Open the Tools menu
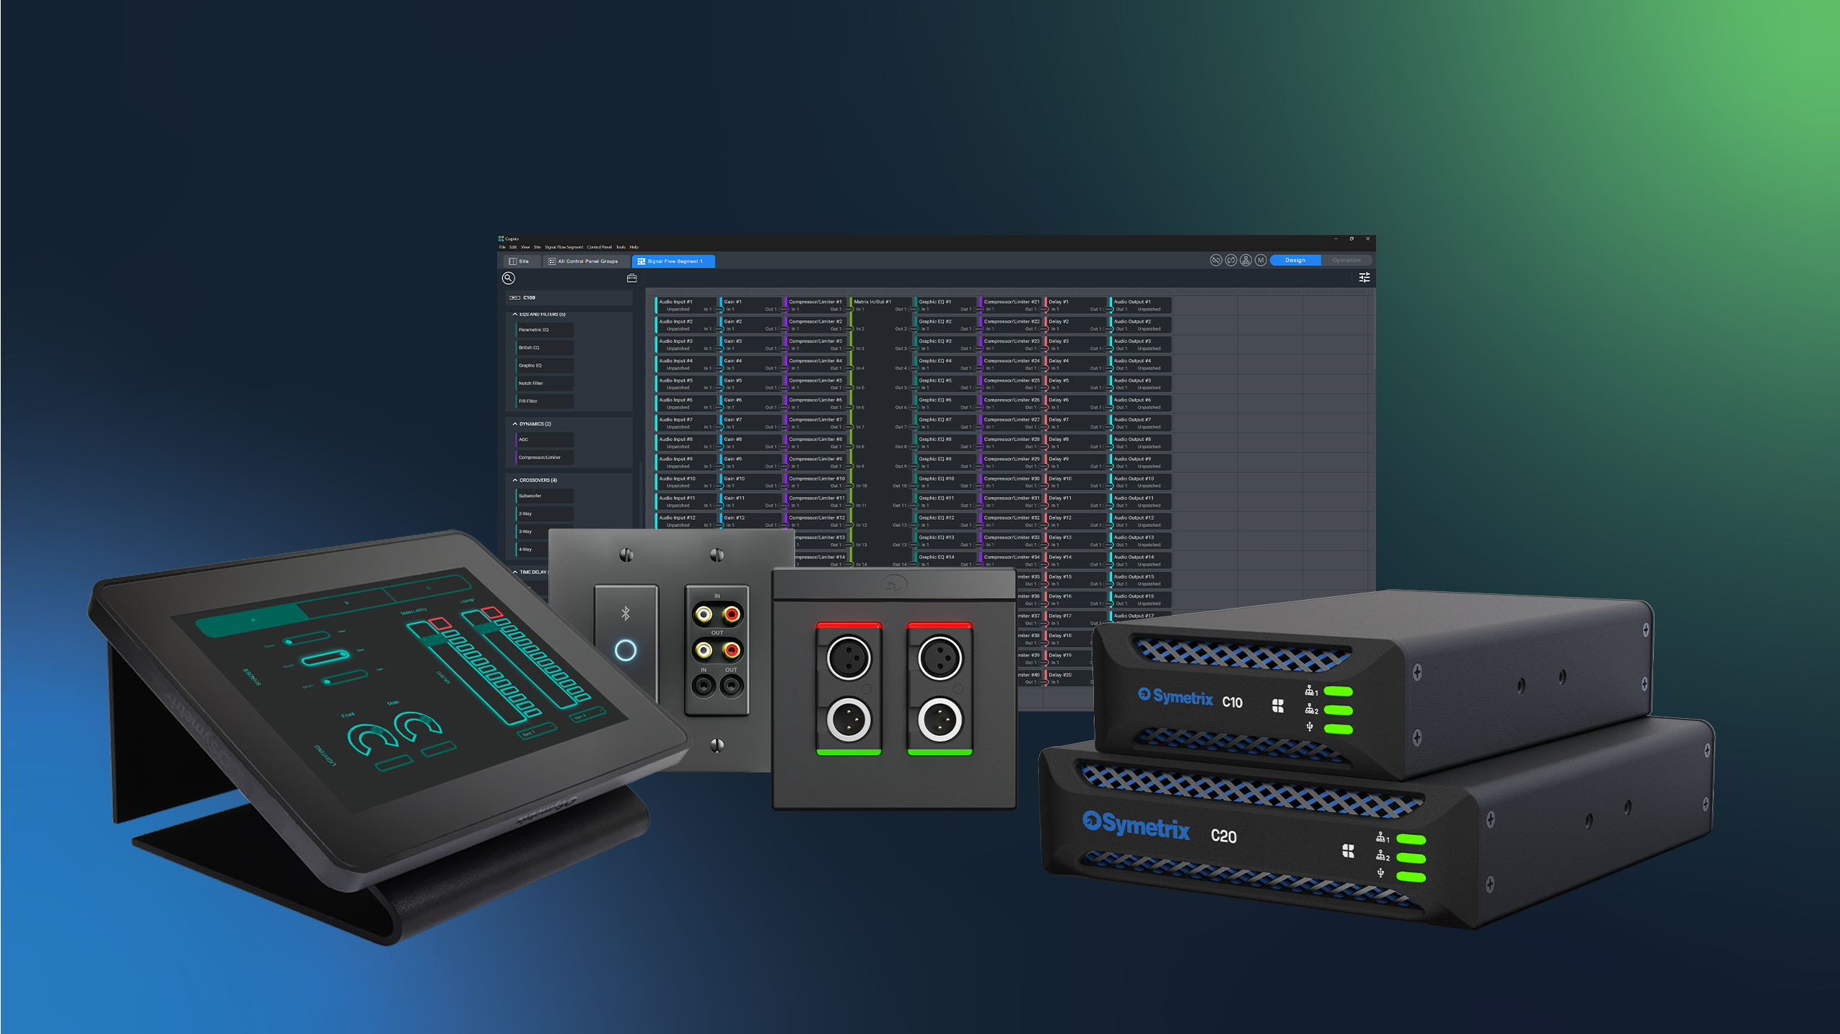The image size is (1840, 1034). pos(621,247)
